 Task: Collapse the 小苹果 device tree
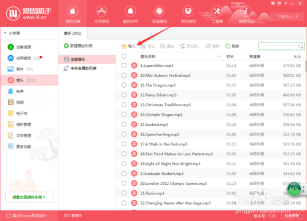5,33
